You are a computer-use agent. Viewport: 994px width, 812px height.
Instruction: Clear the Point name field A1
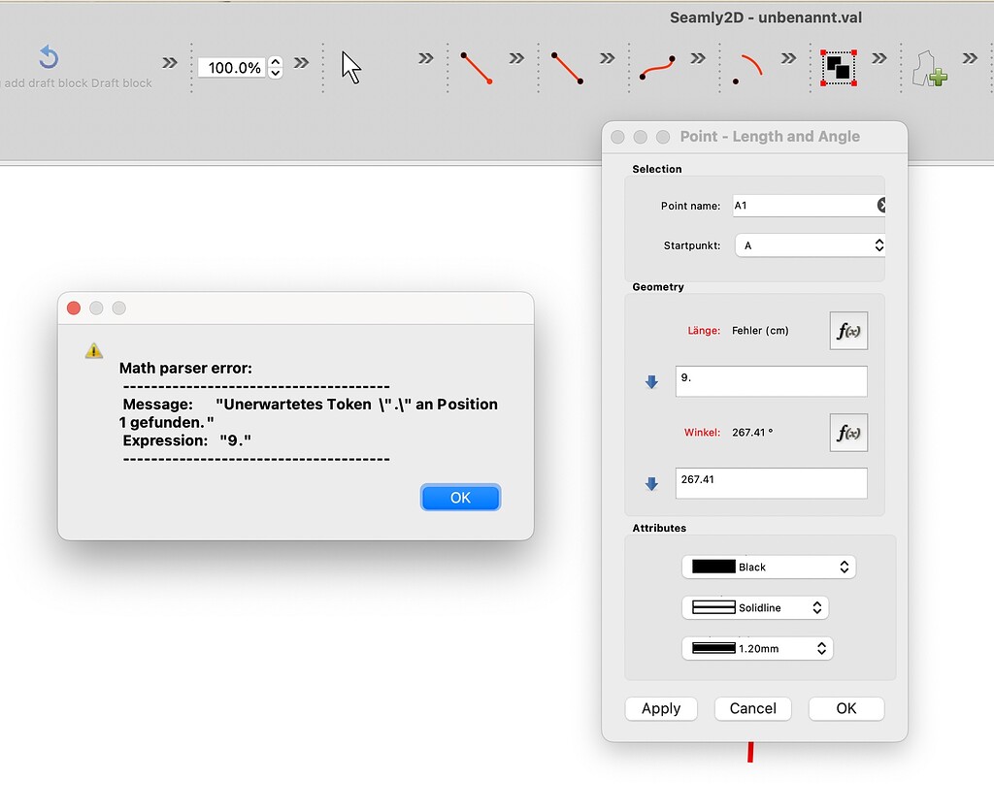tap(880, 205)
